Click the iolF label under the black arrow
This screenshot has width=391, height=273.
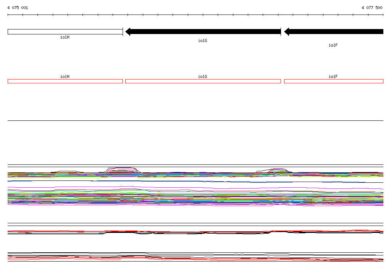[x=333, y=45]
